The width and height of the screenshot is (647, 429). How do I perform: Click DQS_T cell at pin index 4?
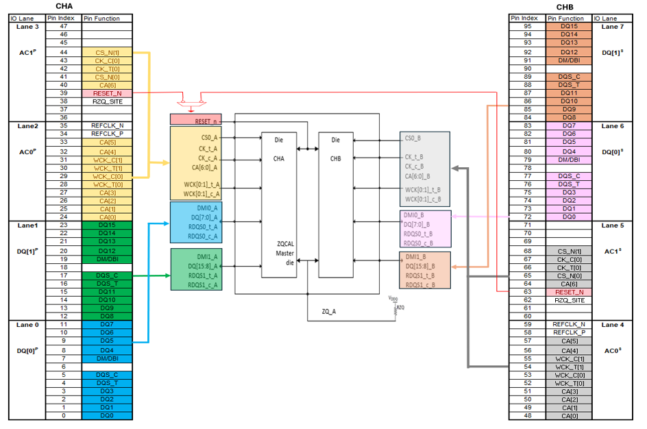(x=107, y=383)
